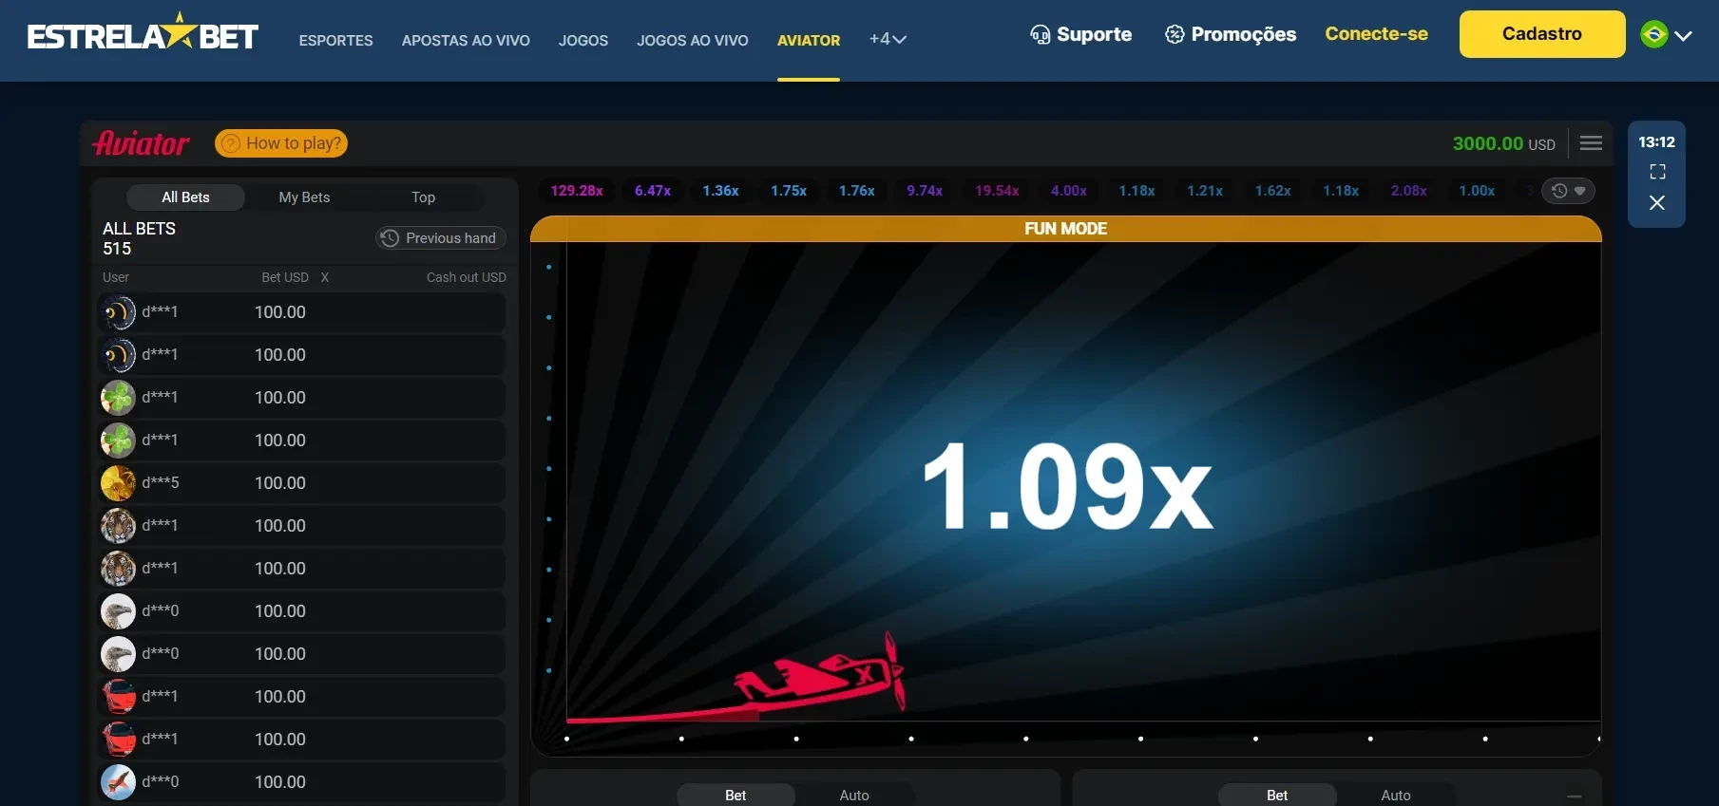
Task: Click the 1.00x multiplier result
Action: point(1477,191)
